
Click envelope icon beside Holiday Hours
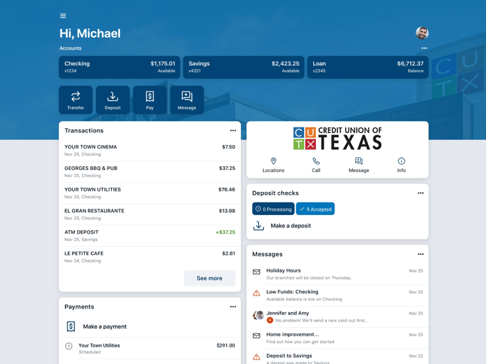[256, 272]
